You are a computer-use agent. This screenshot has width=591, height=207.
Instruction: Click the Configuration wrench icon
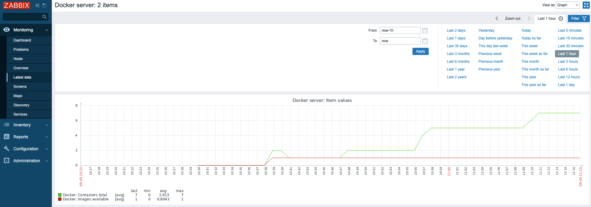[x=7, y=148]
